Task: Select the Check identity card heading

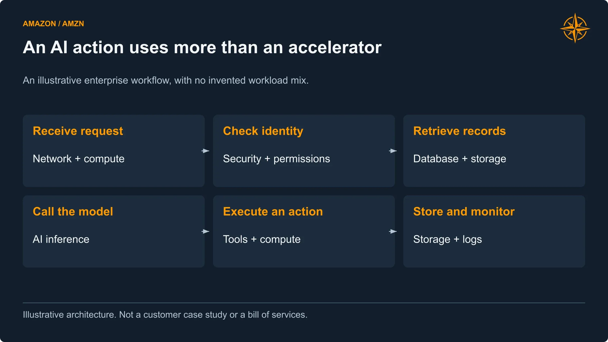Action: coord(263,131)
